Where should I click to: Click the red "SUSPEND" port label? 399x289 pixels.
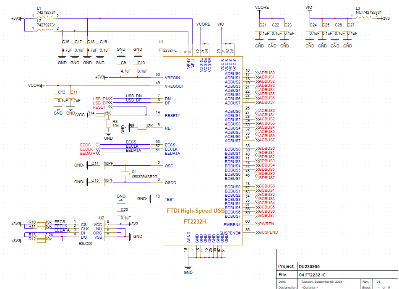tap(269, 232)
